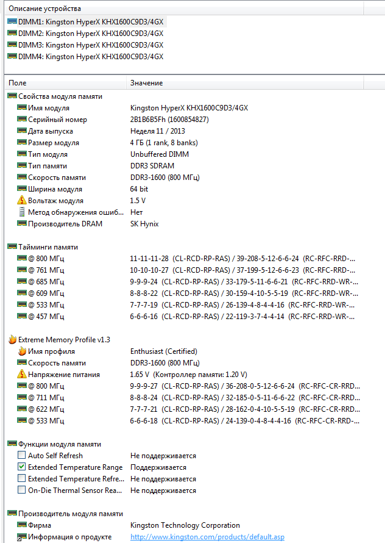Click the DIMM1 memory module icon
The height and width of the screenshot is (543, 385).
12,21
